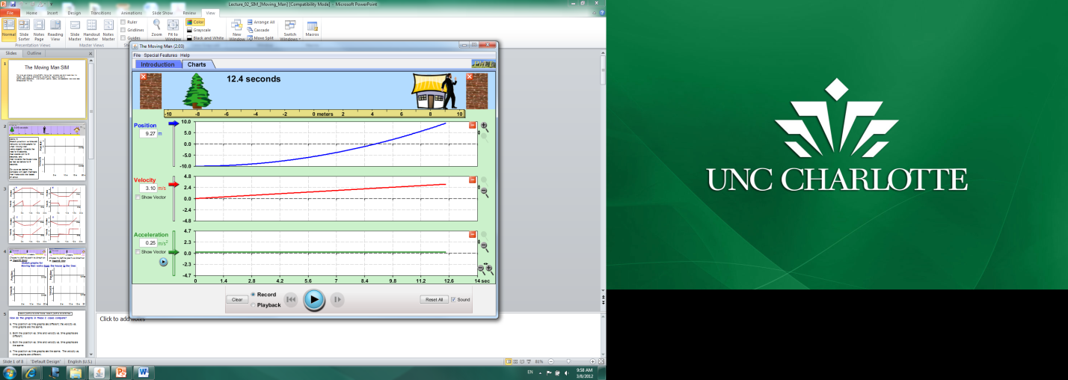1068x380 pixels.
Task: Collapse the Position chart with the minus button
Action: (x=472, y=125)
